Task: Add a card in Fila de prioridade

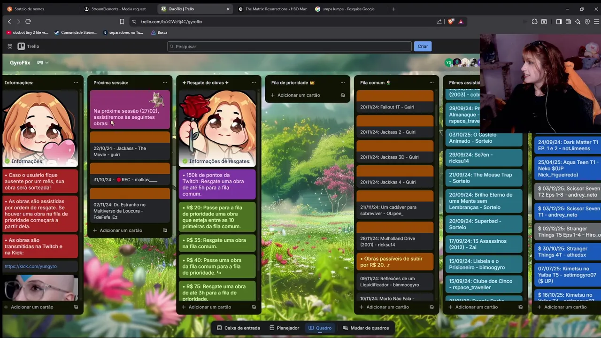Action: [299, 95]
